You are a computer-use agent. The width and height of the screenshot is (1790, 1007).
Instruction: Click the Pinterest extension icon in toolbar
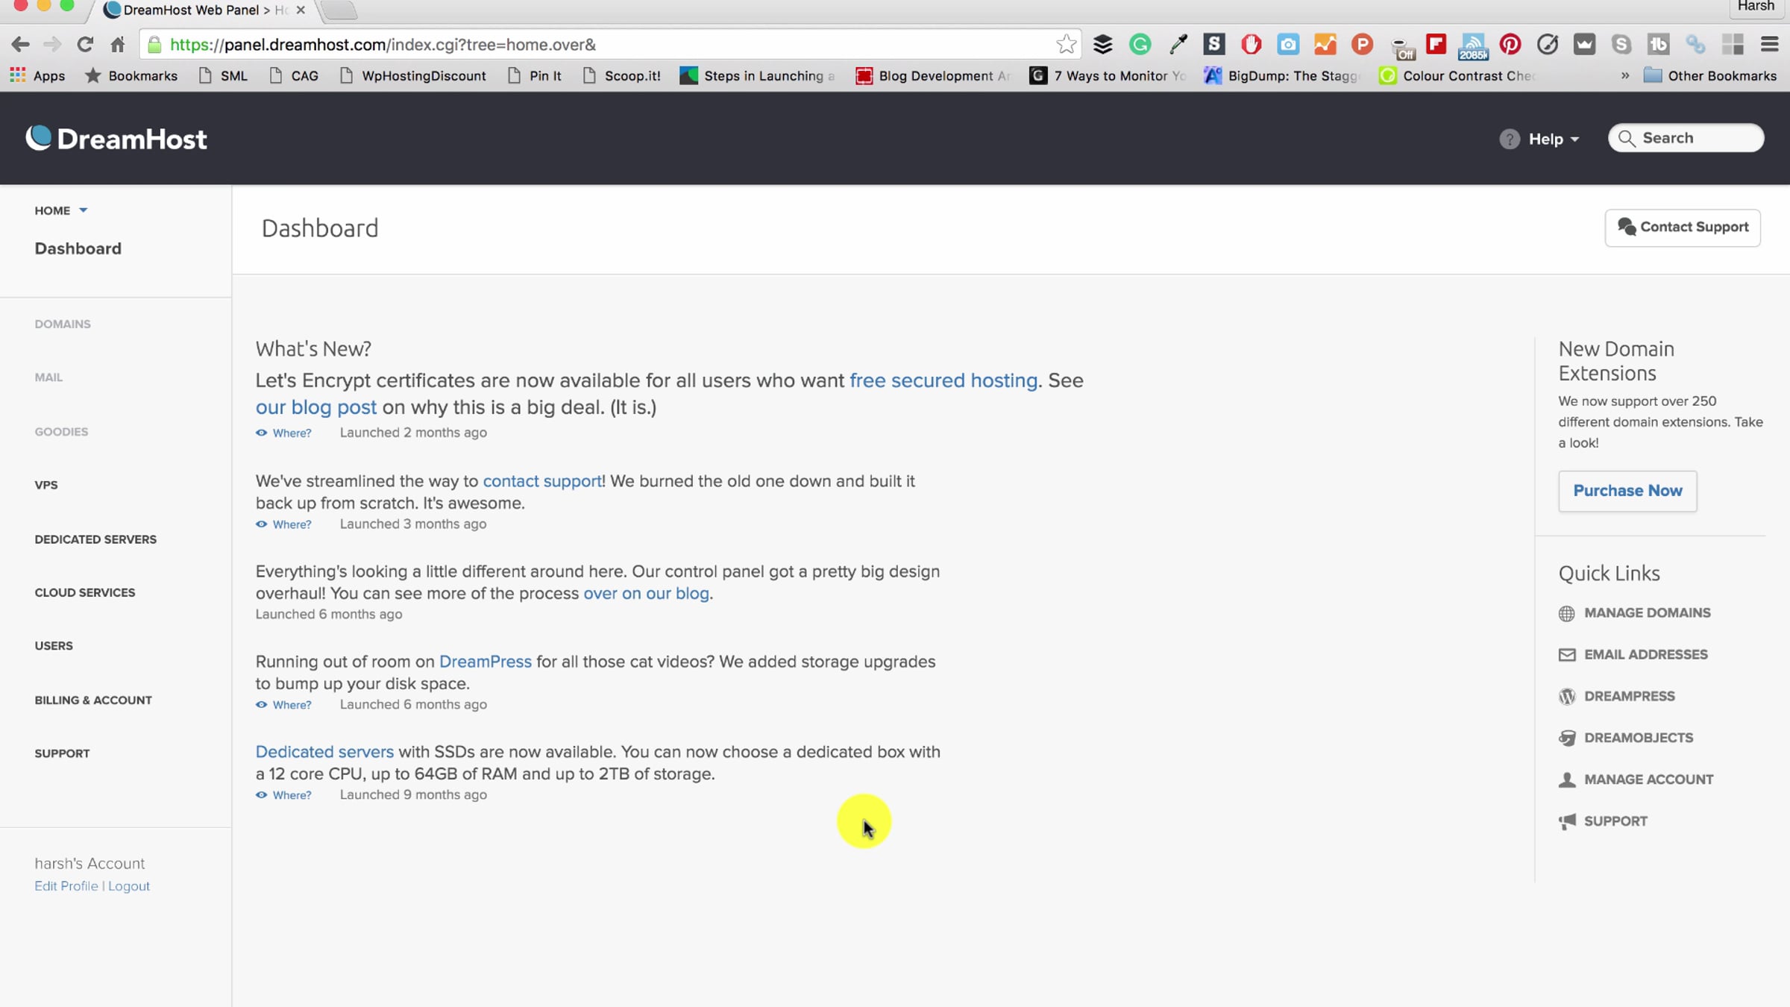pos(1510,45)
